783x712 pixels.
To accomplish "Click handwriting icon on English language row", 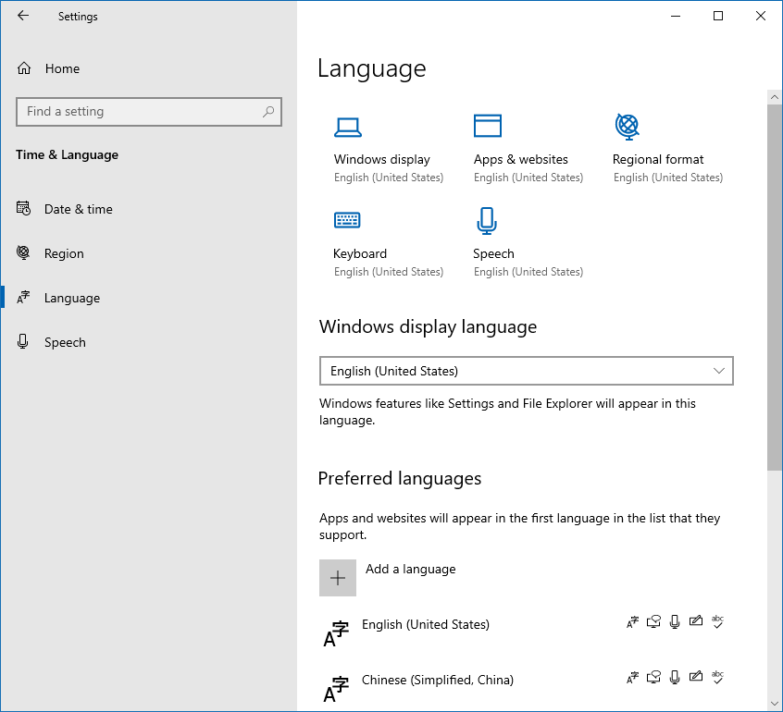I will (696, 622).
